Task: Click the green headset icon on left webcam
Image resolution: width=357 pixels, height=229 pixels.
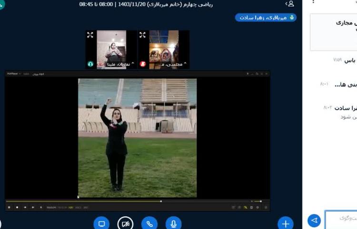Action: (90, 64)
